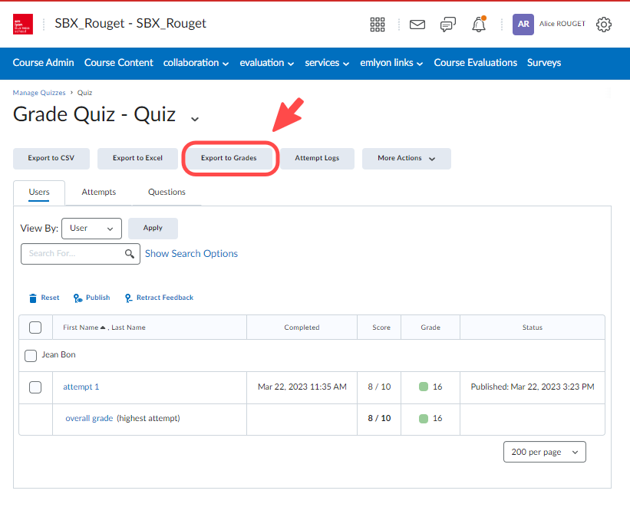Click the Last Name sort header
This screenshot has width=630, height=507.
coord(128,328)
